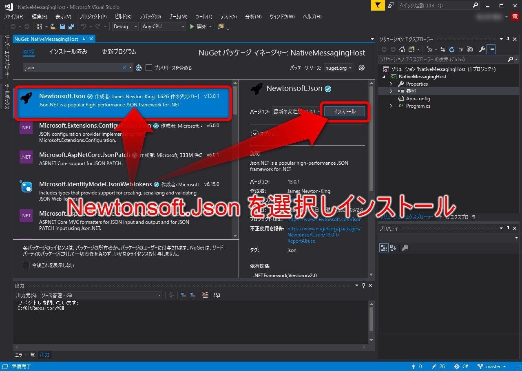Click the Solution Explorer Properties wrench icon
This screenshot has width=522, height=371.
[482, 49]
